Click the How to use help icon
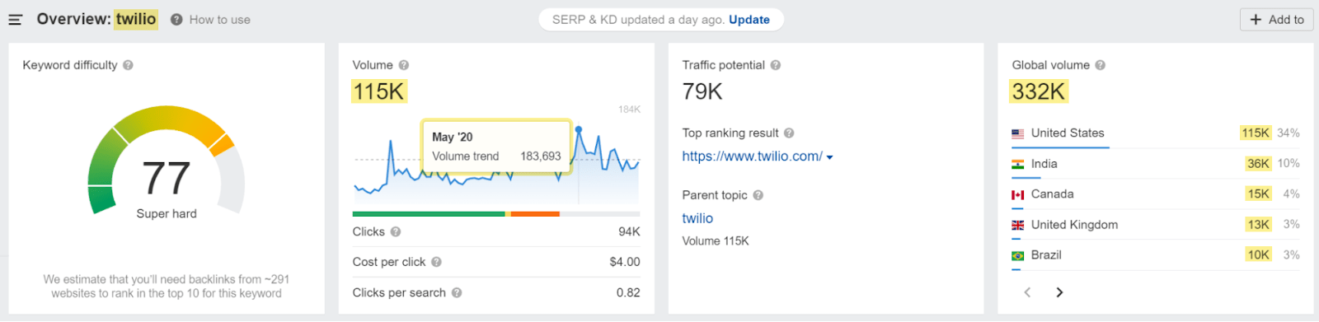This screenshot has width=1319, height=322. pos(176,20)
